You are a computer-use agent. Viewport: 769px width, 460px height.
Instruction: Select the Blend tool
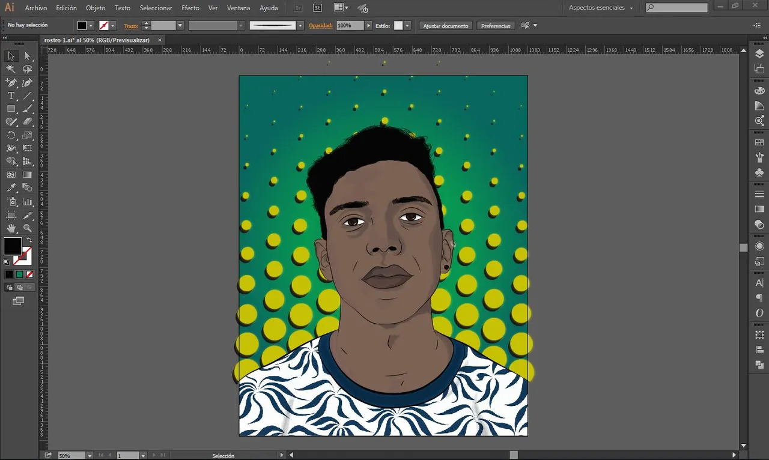click(x=28, y=188)
